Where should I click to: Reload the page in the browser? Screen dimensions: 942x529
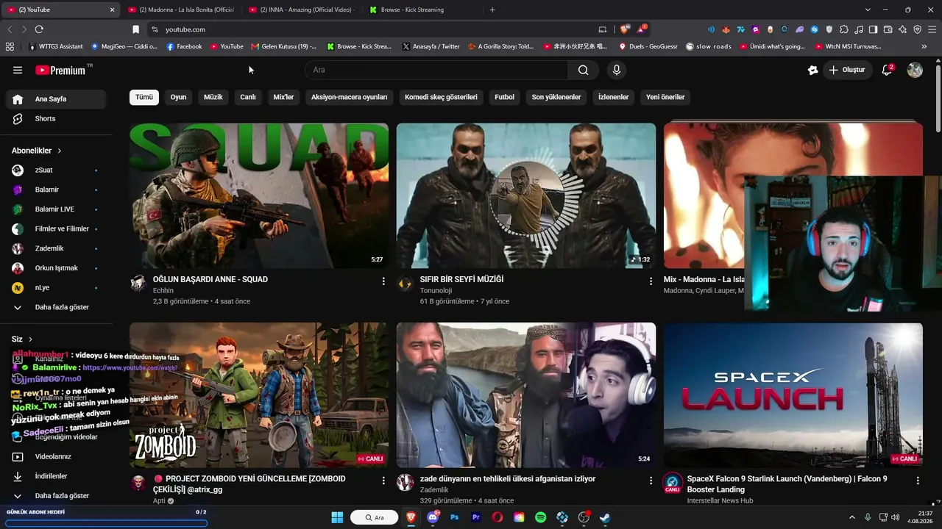tap(39, 29)
